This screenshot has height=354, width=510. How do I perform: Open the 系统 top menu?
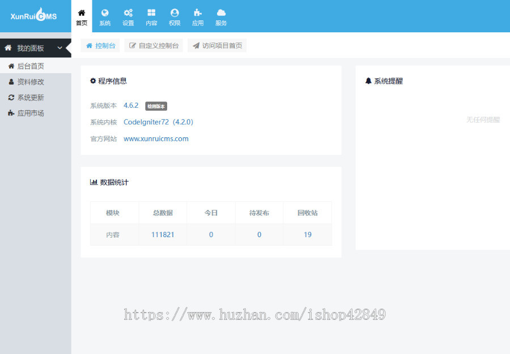105,16
